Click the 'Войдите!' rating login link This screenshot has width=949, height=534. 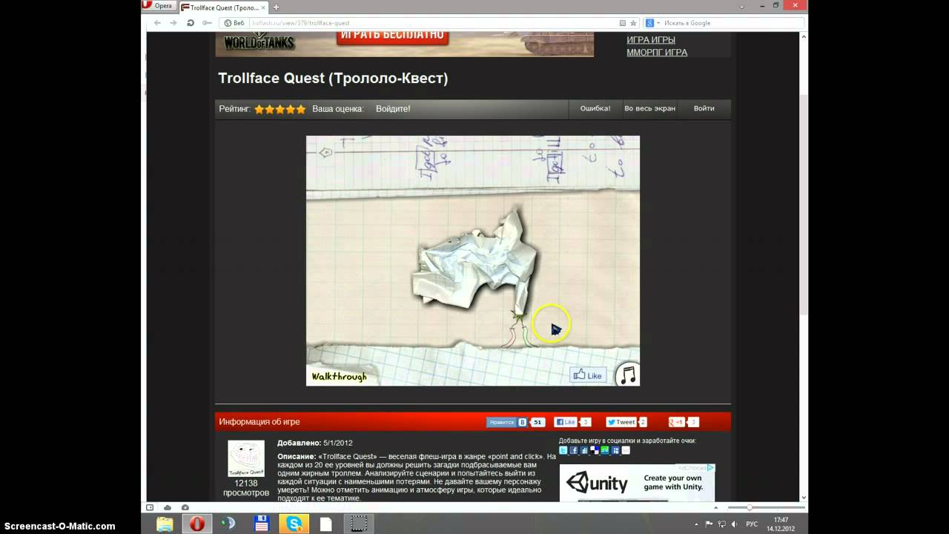(x=393, y=109)
